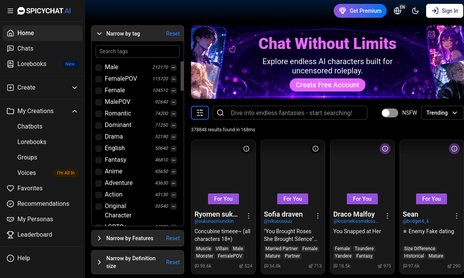Reset Narrow by Definition size filter
The height and width of the screenshot is (278, 464).
(173, 262)
